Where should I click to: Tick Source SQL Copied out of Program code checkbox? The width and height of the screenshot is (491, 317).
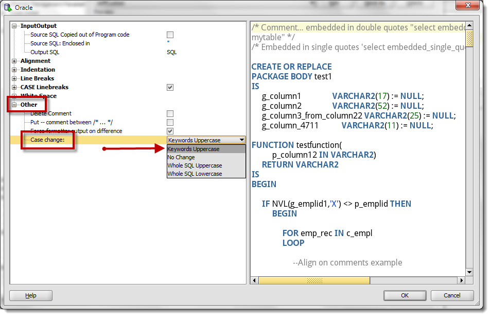click(170, 35)
